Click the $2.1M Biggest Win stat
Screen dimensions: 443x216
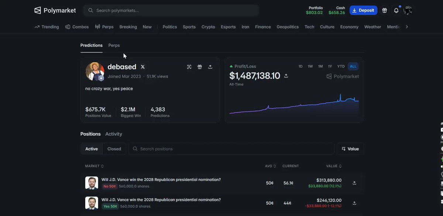tap(131, 112)
